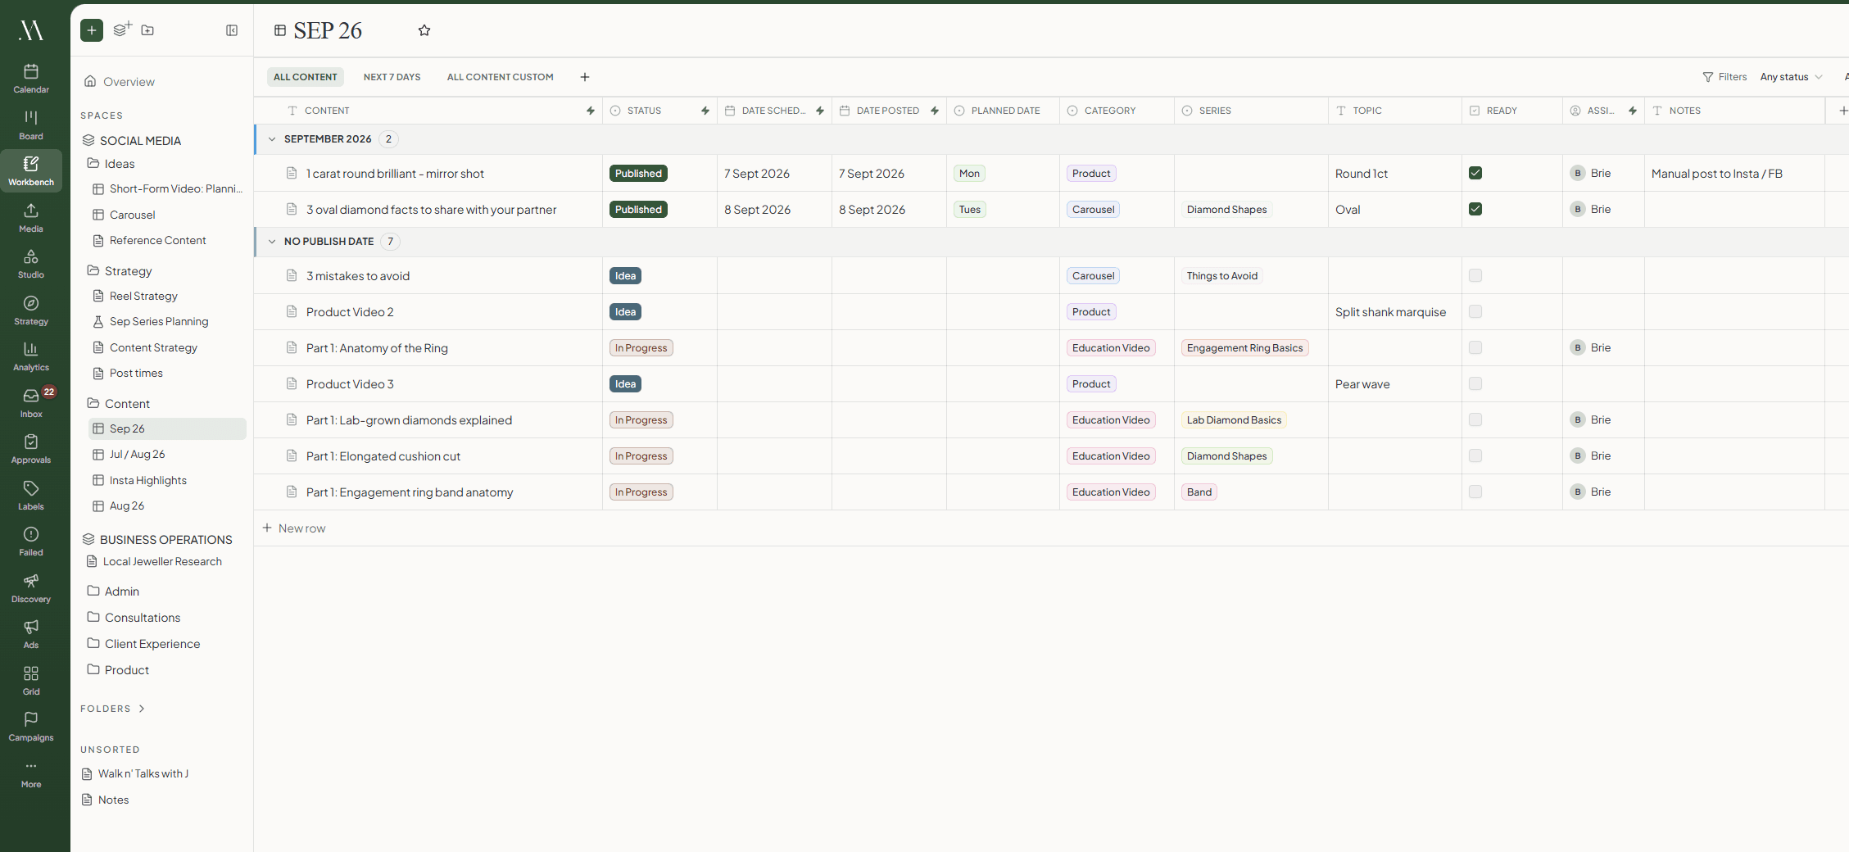
Task: Switch to All Content Custom tab
Action: [x=500, y=77]
